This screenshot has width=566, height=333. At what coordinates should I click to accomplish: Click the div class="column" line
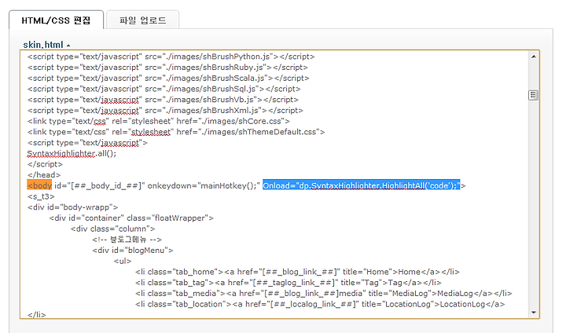pos(113,229)
